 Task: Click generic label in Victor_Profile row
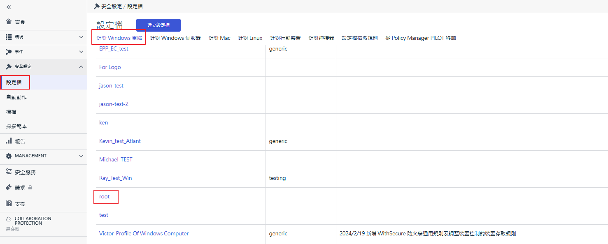pyautogui.click(x=278, y=233)
